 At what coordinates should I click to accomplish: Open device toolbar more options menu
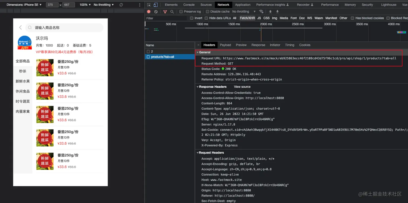140,5
